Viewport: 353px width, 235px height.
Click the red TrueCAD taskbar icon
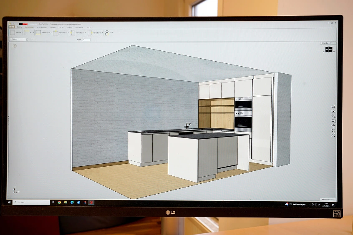[x=91, y=202]
